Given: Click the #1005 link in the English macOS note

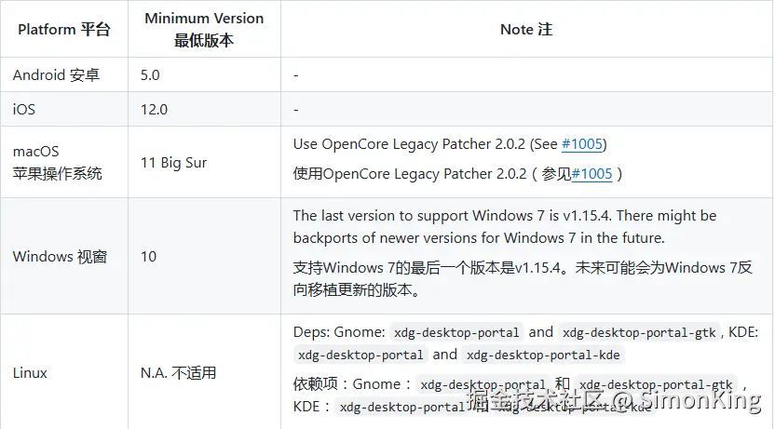Looking at the screenshot, I should click(x=583, y=144).
